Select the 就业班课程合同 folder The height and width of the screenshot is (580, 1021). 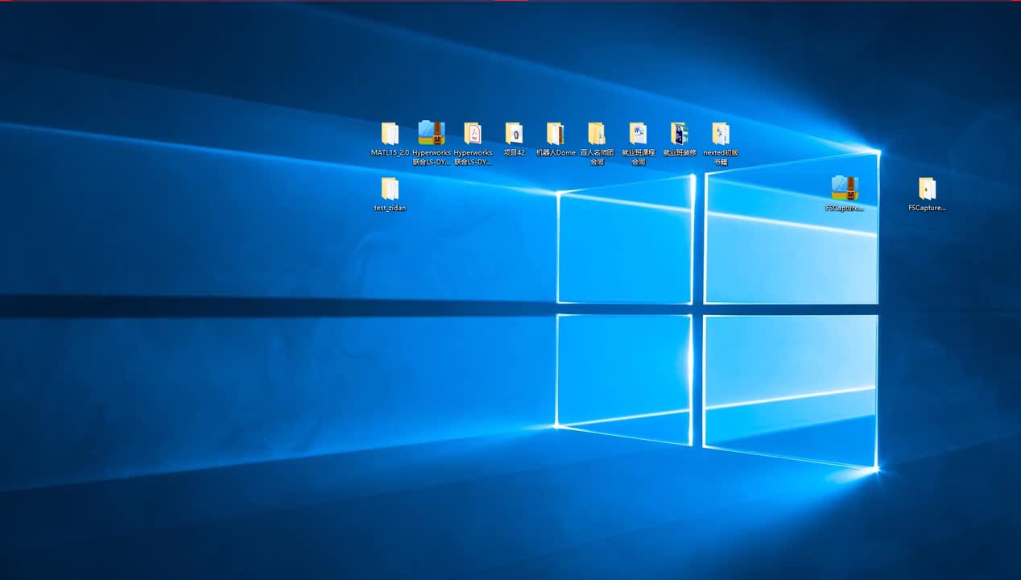tap(638, 134)
